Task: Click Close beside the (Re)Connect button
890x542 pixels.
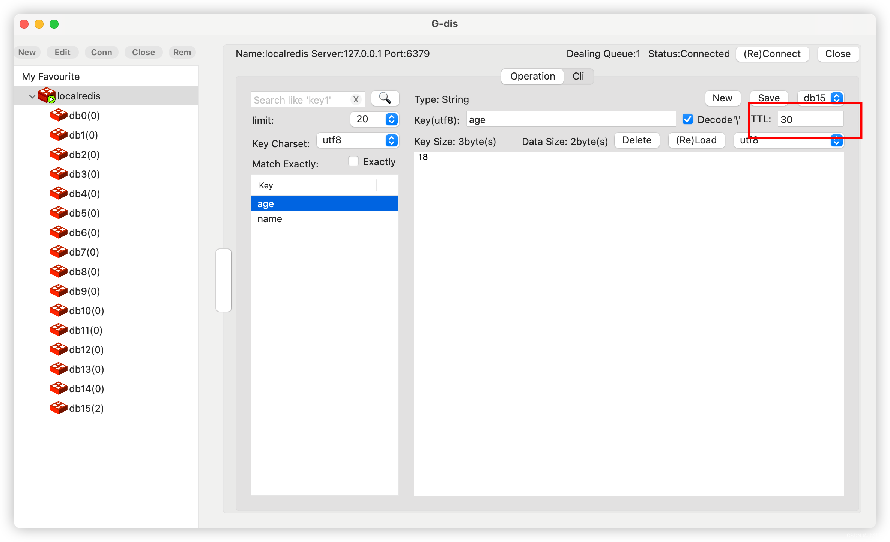Action: [x=838, y=54]
